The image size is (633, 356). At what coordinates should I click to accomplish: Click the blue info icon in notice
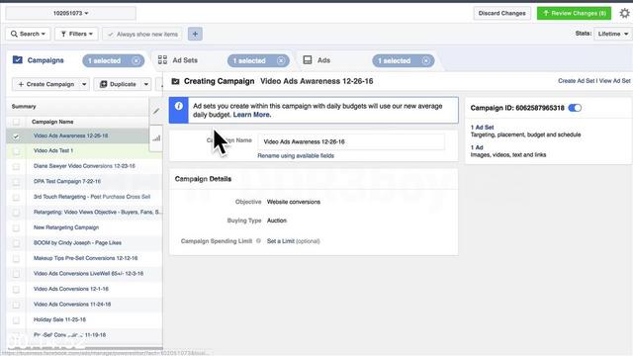178,106
